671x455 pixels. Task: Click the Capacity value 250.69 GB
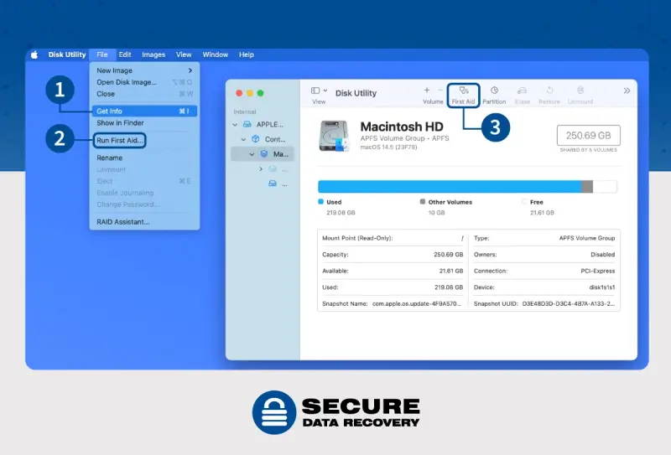(449, 255)
